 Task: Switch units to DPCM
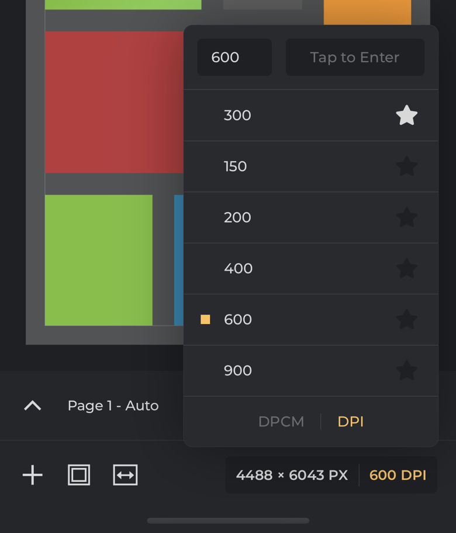tap(281, 422)
